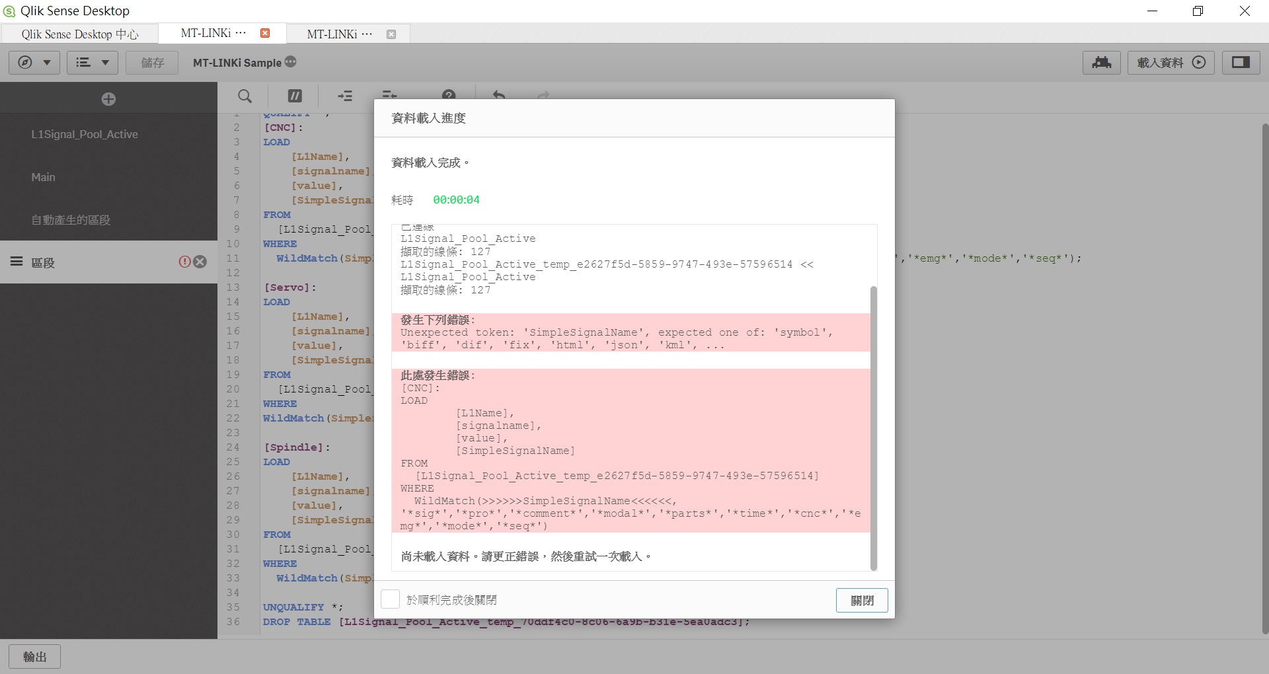Click the error warning icon on 區段
This screenshot has height=674, width=1269.
(x=184, y=262)
